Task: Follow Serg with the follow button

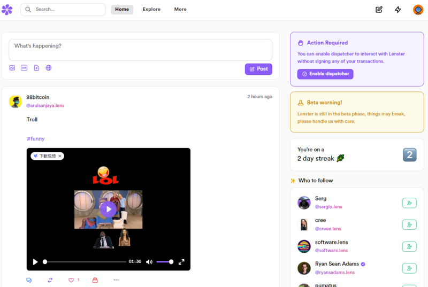Action: pyautogui.click(x=409, y=203)
